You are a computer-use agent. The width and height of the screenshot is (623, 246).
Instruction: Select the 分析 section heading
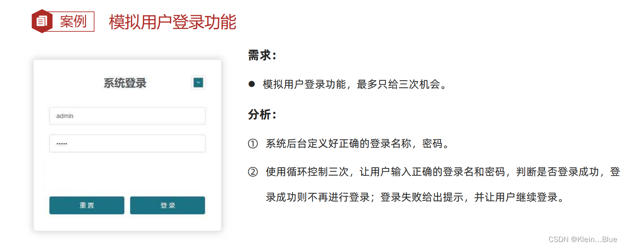pos(259,114)
